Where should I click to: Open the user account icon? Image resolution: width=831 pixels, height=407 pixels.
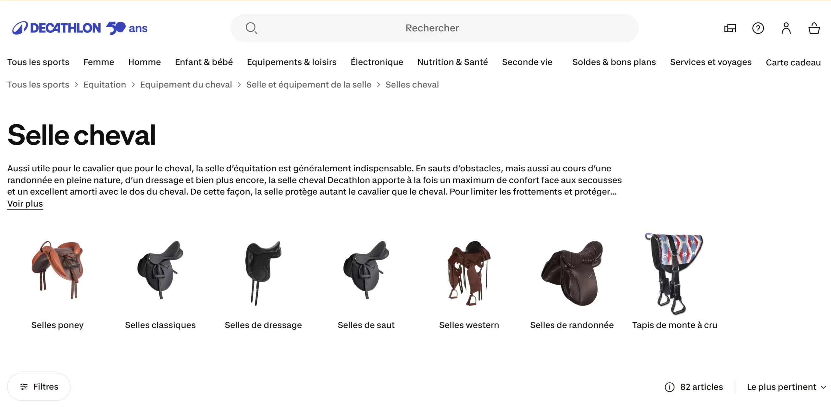(x=786, y=28)
